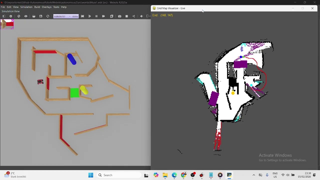Open the Overlays menu

coord(46,7)
